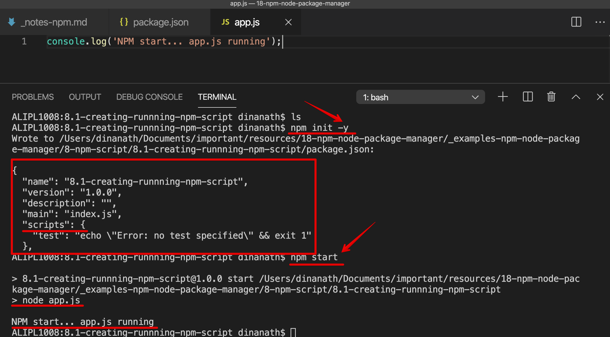Select the TERMINAL tab

[x=217, y=97]
